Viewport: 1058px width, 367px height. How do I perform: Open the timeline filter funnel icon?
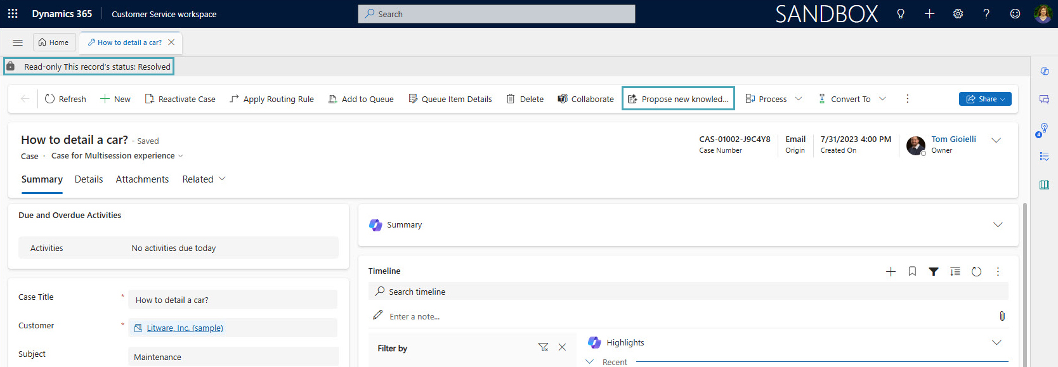point(934,271)
